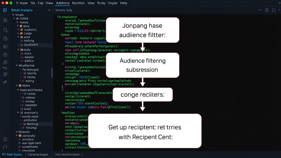Open the Enplle menu
The height and width of the screenshot is (158, 281).
tap(113, 3)
